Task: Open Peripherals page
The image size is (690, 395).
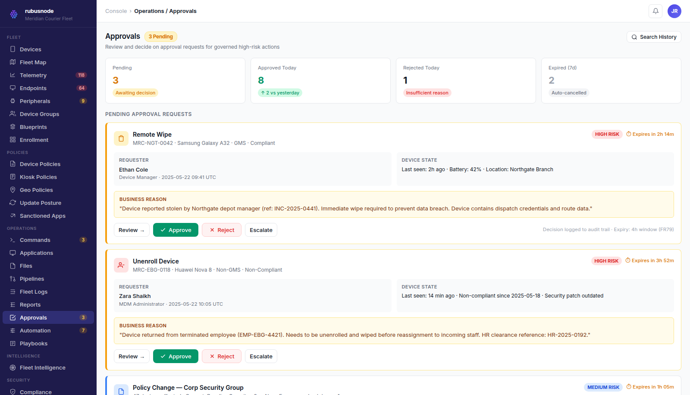Action: (48, 101)
